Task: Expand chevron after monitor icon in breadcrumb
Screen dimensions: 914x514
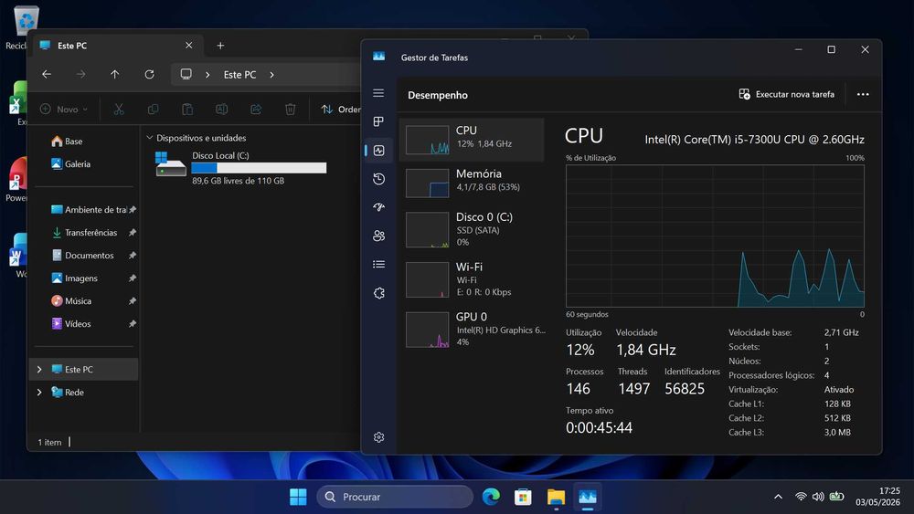Action: point(207,75)
